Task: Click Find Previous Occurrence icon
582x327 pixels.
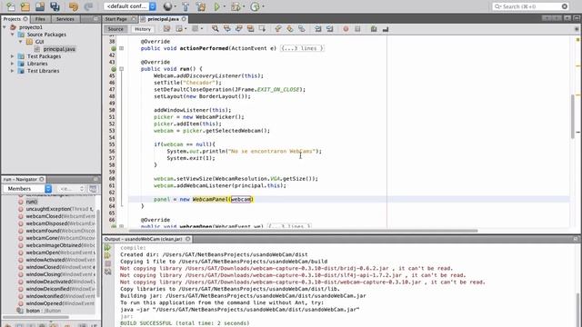Action: coord(226,29)
